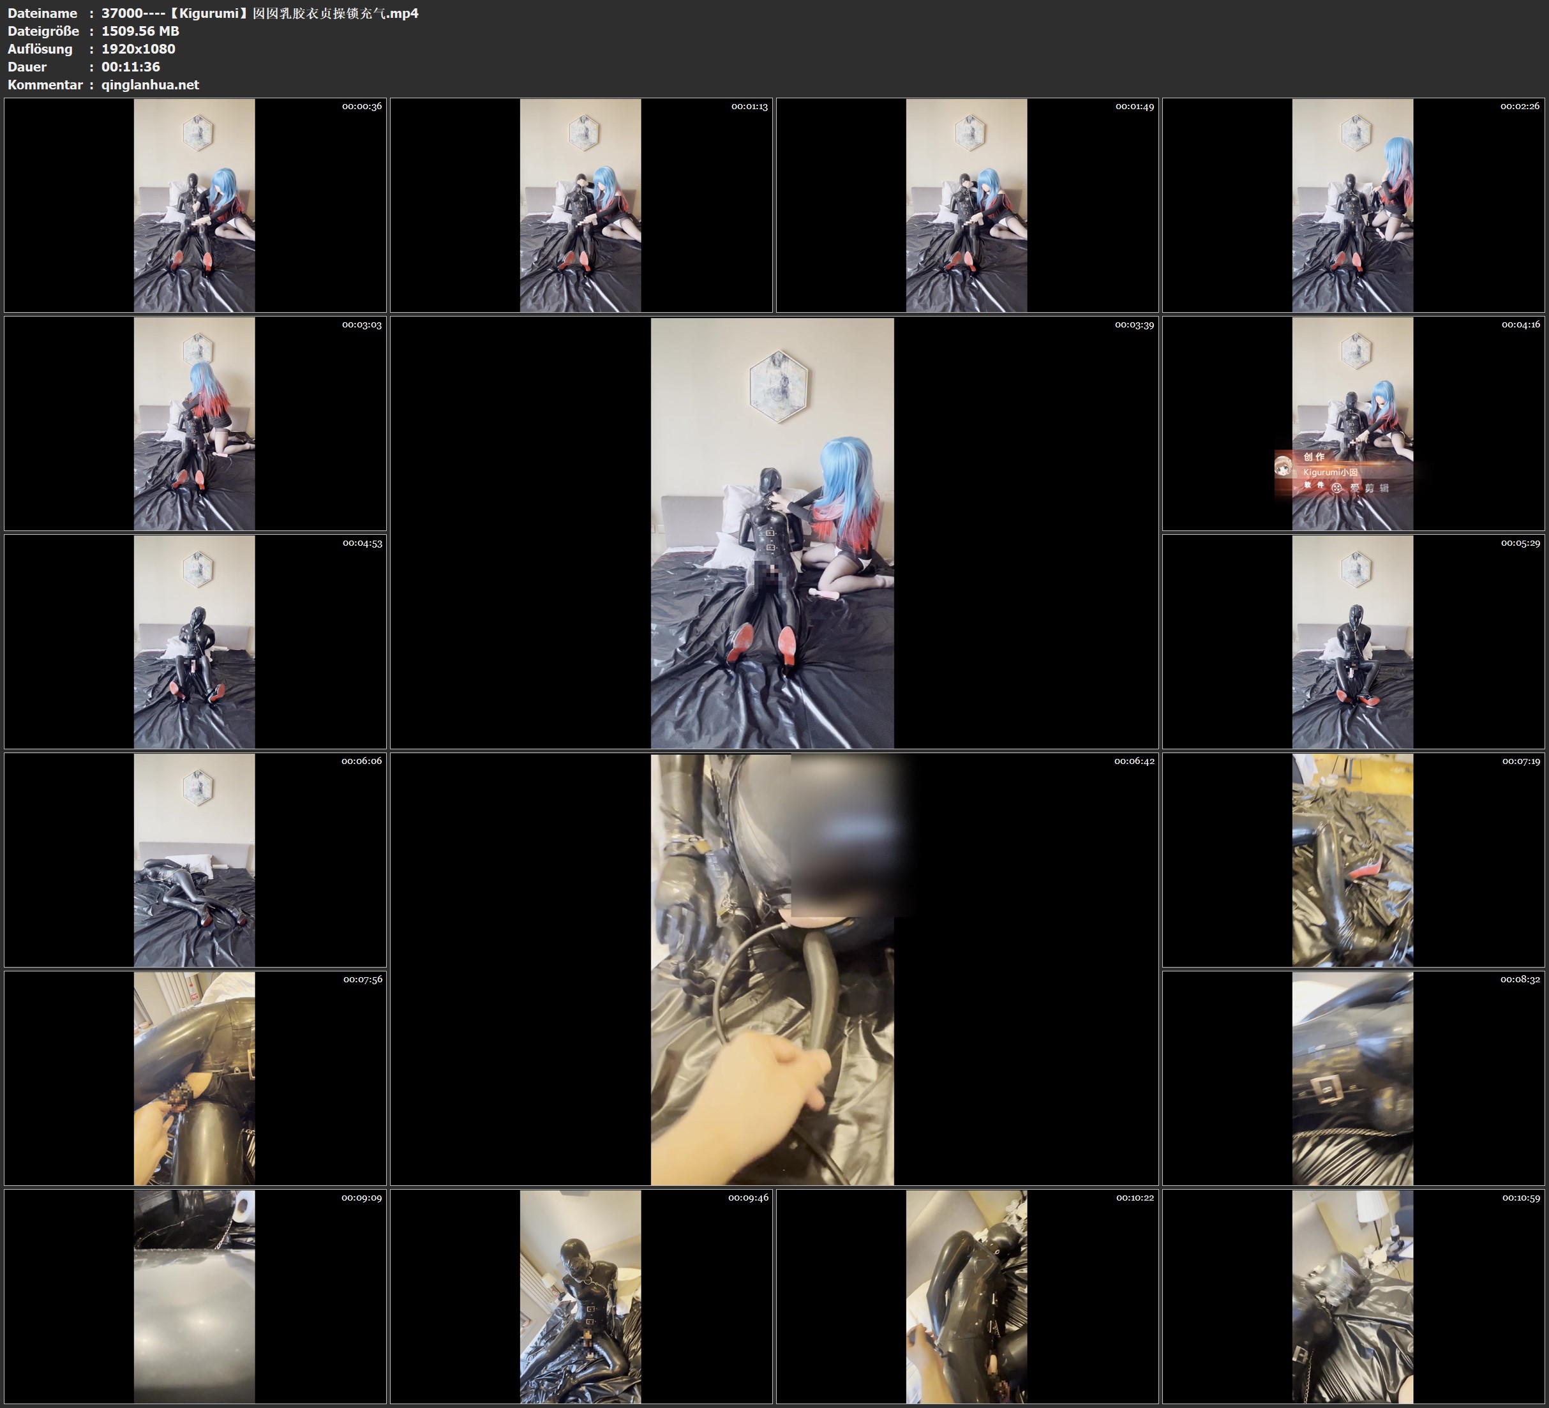This screenshot has height=1408, width=1549.
Task: Open the thumbnail timestamped 00:07:56
Action: tap(195, 1078)
